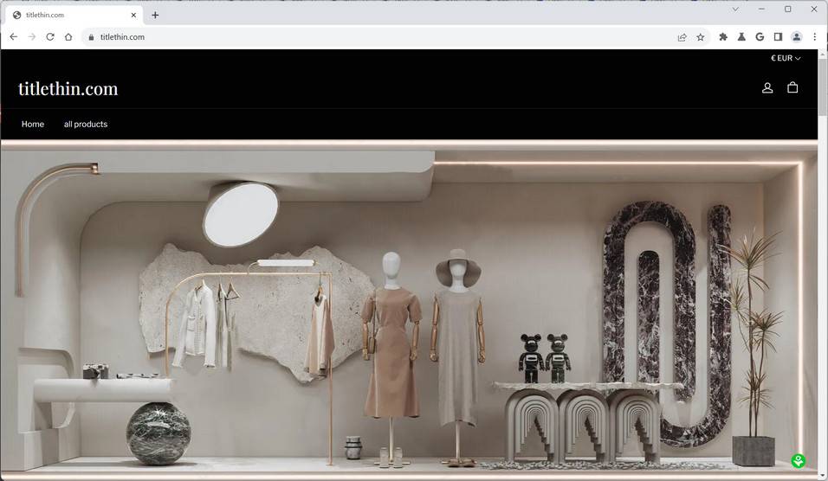828x481 pixels.
Task: Open the shopping bag cart icon
Action: 792,87
